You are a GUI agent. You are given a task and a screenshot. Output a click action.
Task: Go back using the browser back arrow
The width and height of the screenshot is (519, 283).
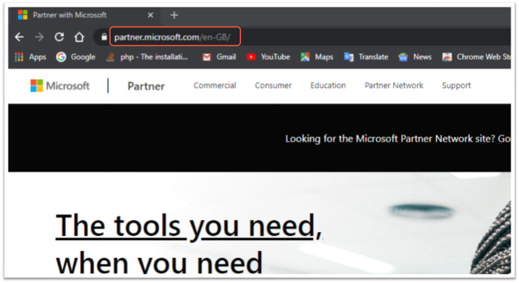pyautogui.click(x=19, y=37)
